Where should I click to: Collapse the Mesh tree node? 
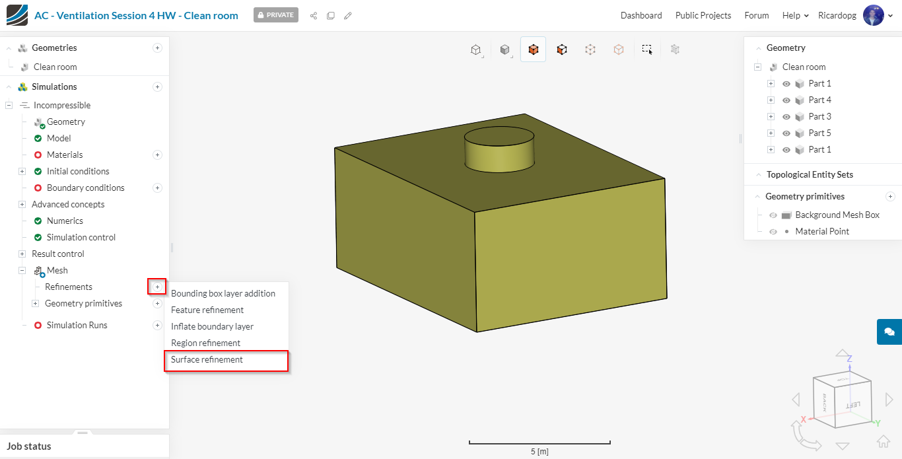(x=22, y=271)
